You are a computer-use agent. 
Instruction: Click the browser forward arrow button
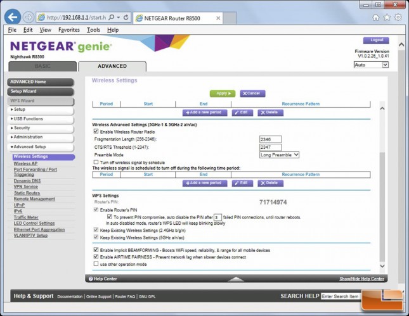(x=28, y=18)
